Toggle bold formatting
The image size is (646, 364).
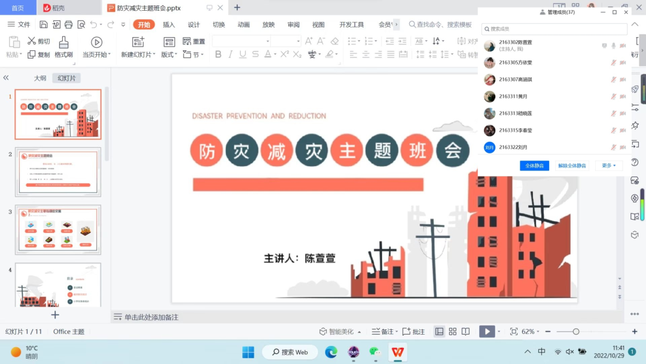(218, 54)
